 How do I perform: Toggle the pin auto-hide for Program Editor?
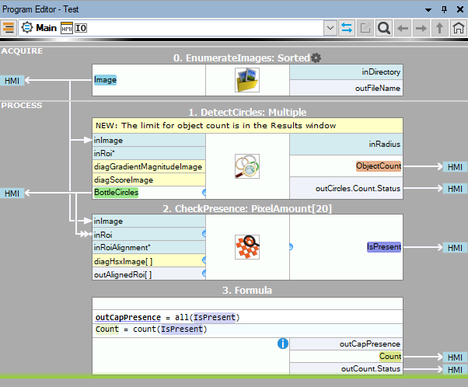443,8
